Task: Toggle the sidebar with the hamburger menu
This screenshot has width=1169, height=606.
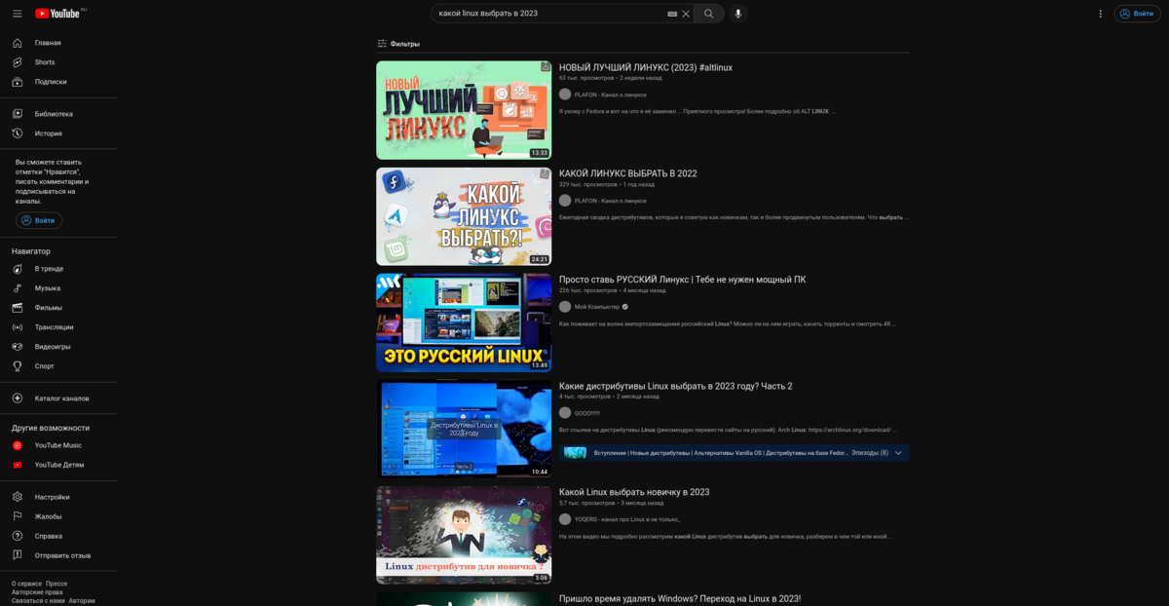Action: click(x=16, y=13)
